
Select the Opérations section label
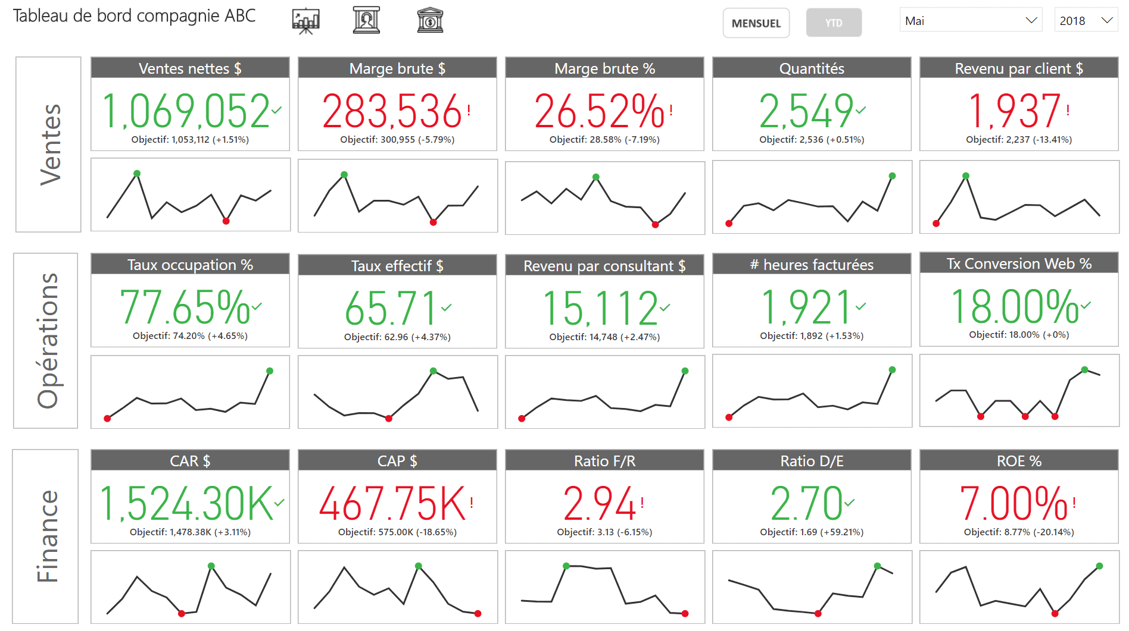coord(46,341)
